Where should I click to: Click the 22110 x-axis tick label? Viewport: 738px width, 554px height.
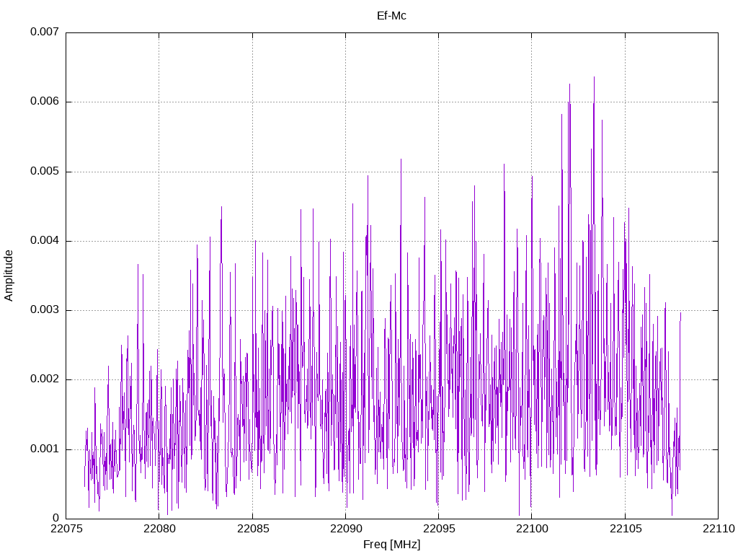pos(719,529)
